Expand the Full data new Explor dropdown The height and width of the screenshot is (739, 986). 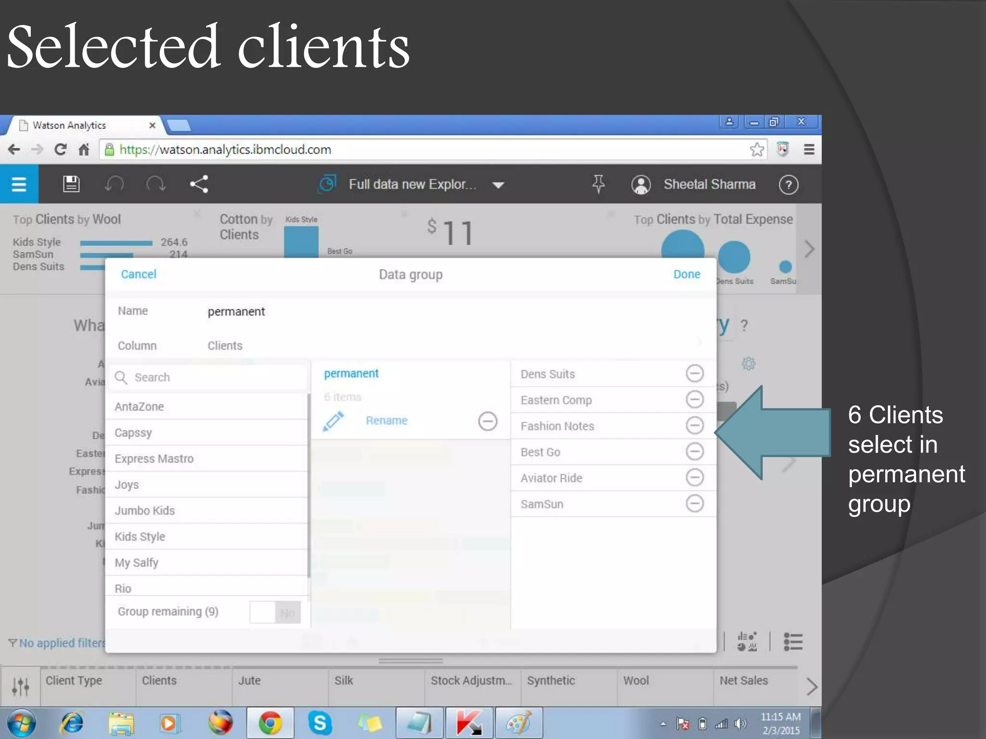498,185
